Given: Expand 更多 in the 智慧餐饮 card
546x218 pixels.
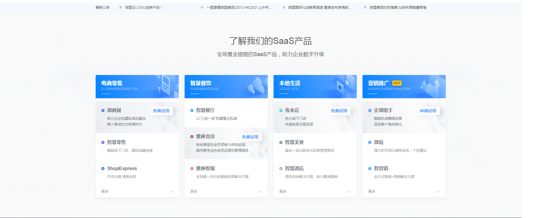Looking at the screenshot, I should (260, 192).
